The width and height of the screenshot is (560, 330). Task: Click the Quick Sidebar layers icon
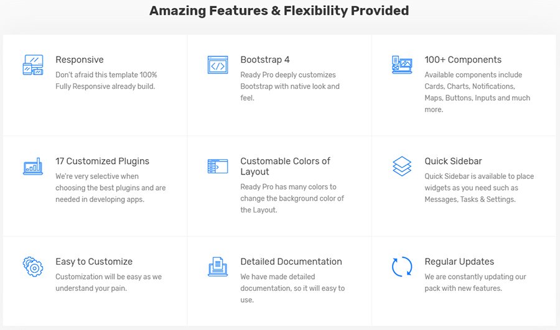[x=402, y=167]
